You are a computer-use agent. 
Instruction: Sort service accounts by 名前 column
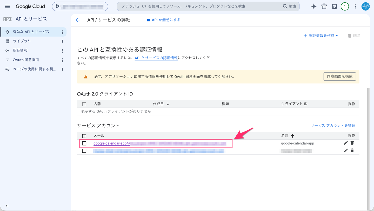pos(288,136)
